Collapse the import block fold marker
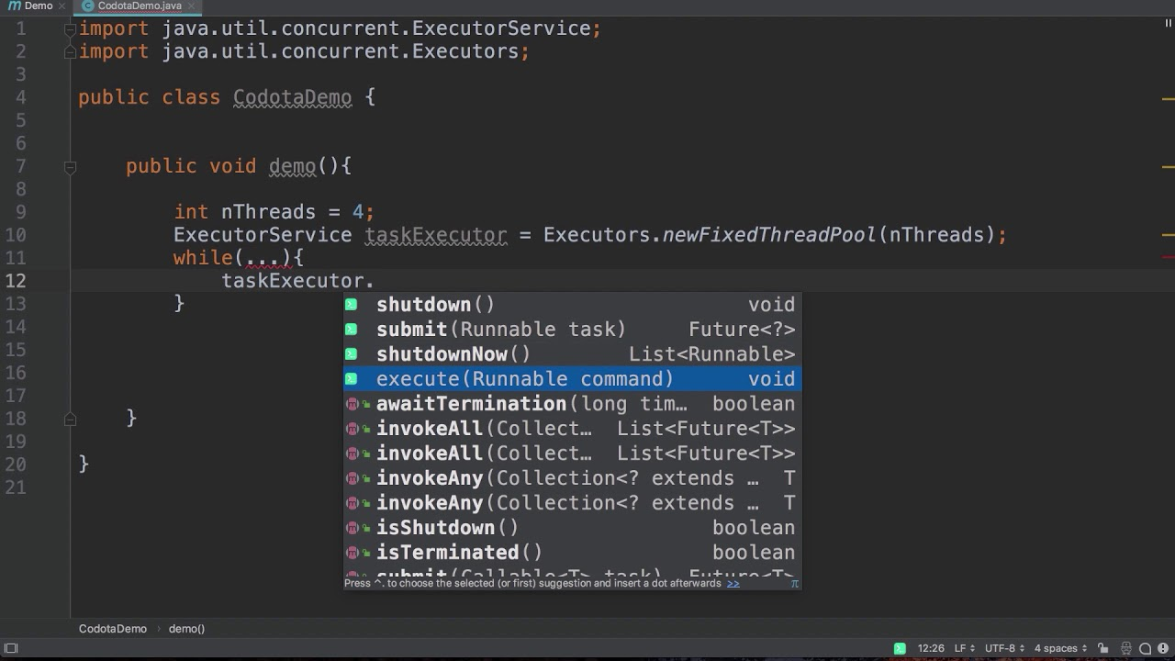 [x=70, y=29]
